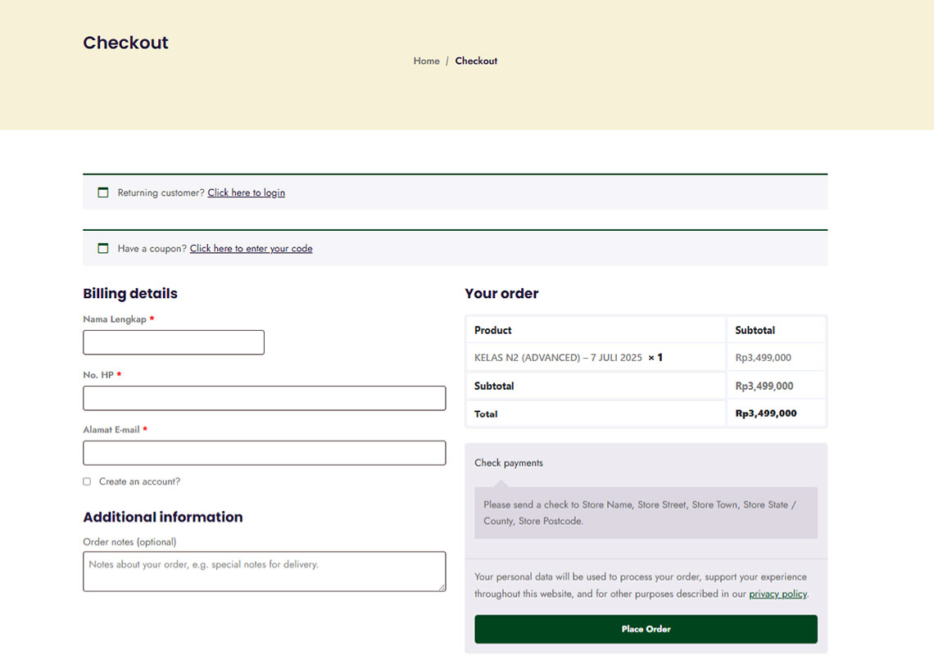The width and height of the screenshot is (934, 660).
Task: Focus the Nama Lengkap input field
Action: [x=174, y=342]
